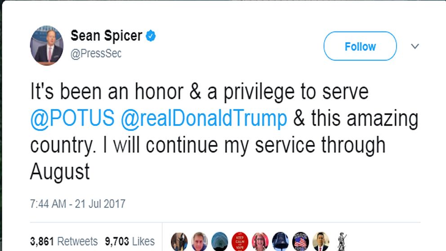
Task: Click the first dark liker avatar
Action: tap(179, 242)
